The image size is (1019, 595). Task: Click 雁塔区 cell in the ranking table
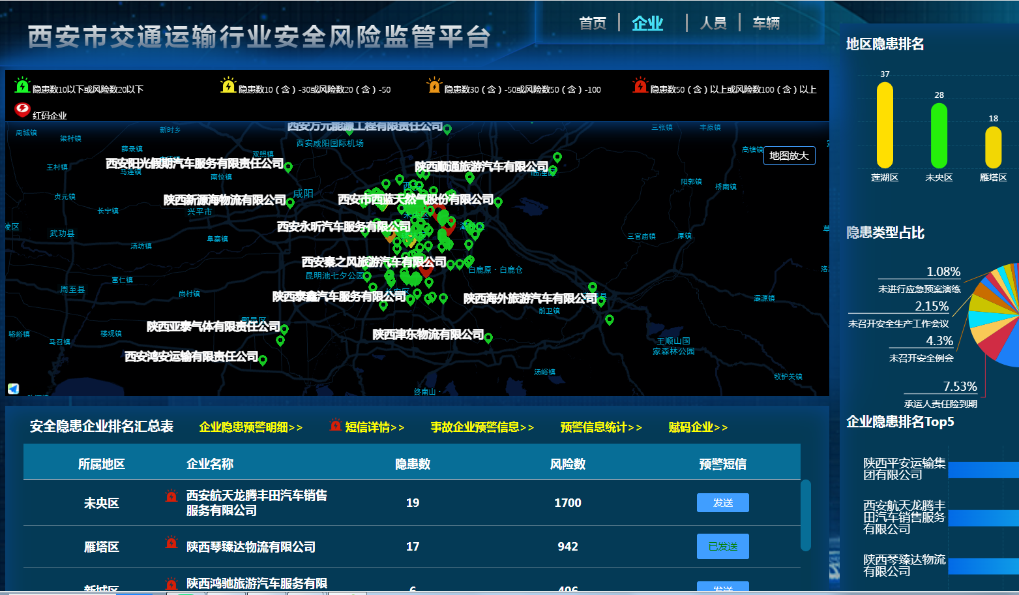[102, 547]
